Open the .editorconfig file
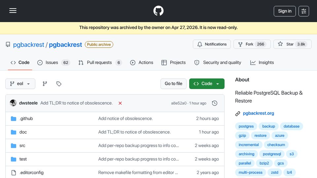The width and height of the screenshot is (317, 178). click(x=31, y=172)
